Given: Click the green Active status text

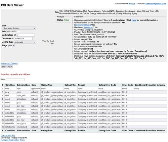Looking at the screenshot, I should (66, 20).
